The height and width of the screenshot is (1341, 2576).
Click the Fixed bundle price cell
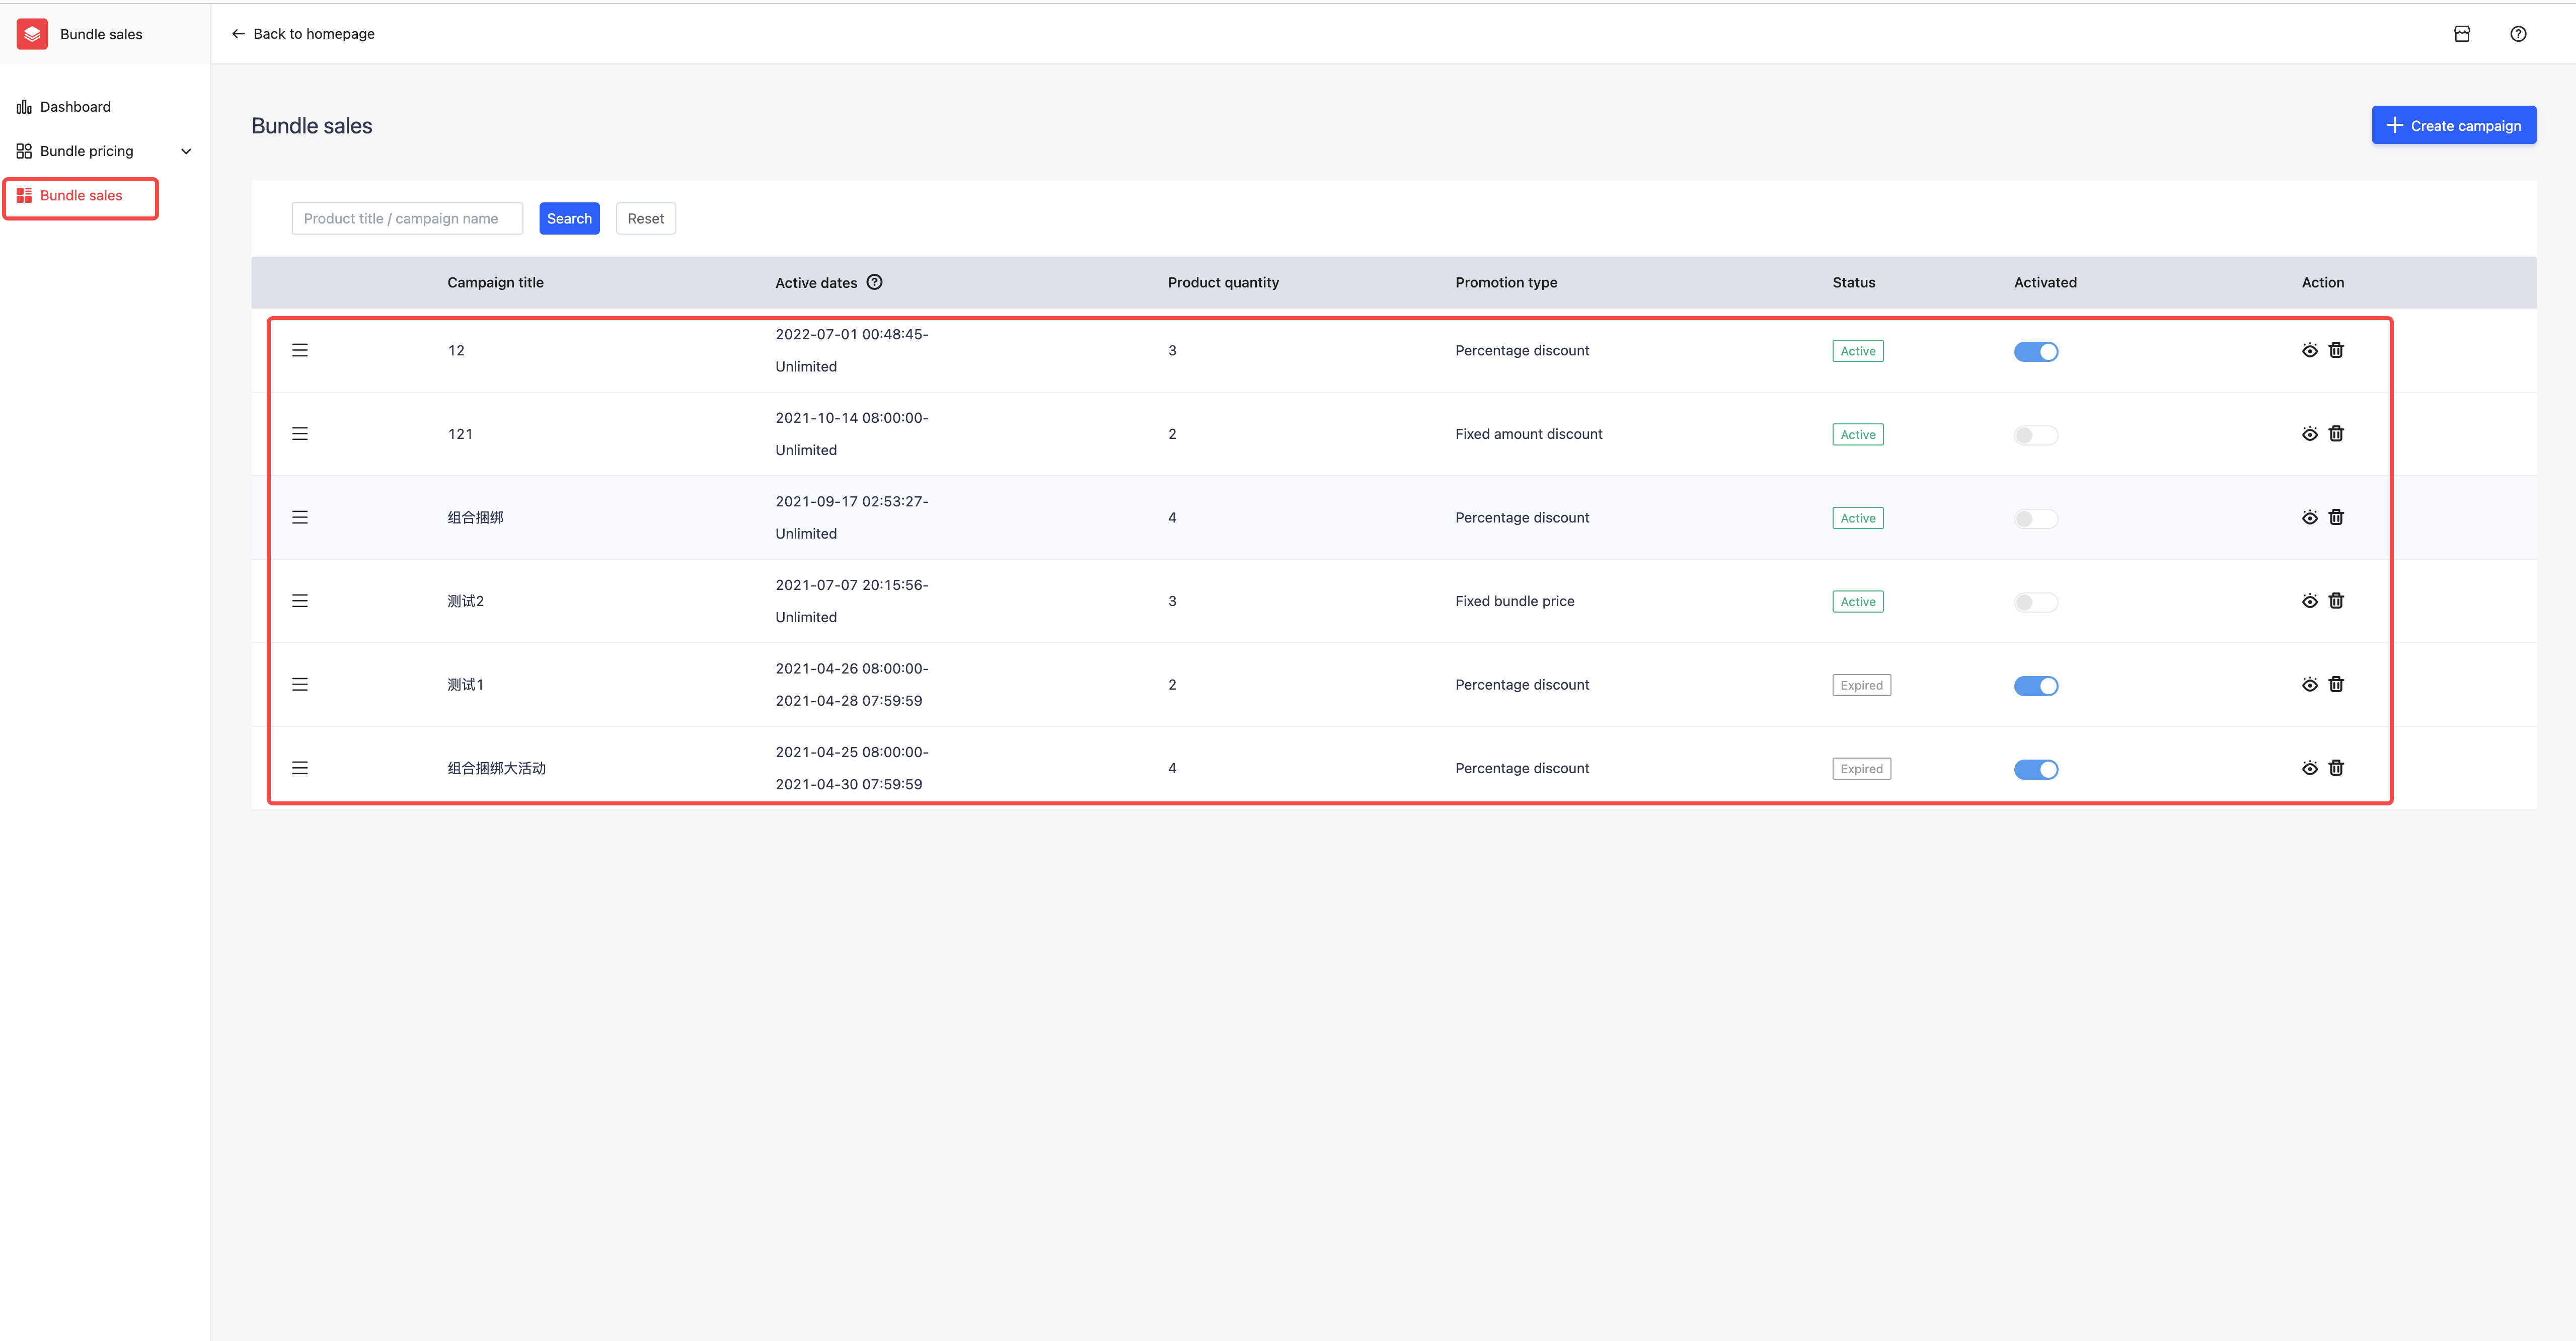pos(1514,601)
